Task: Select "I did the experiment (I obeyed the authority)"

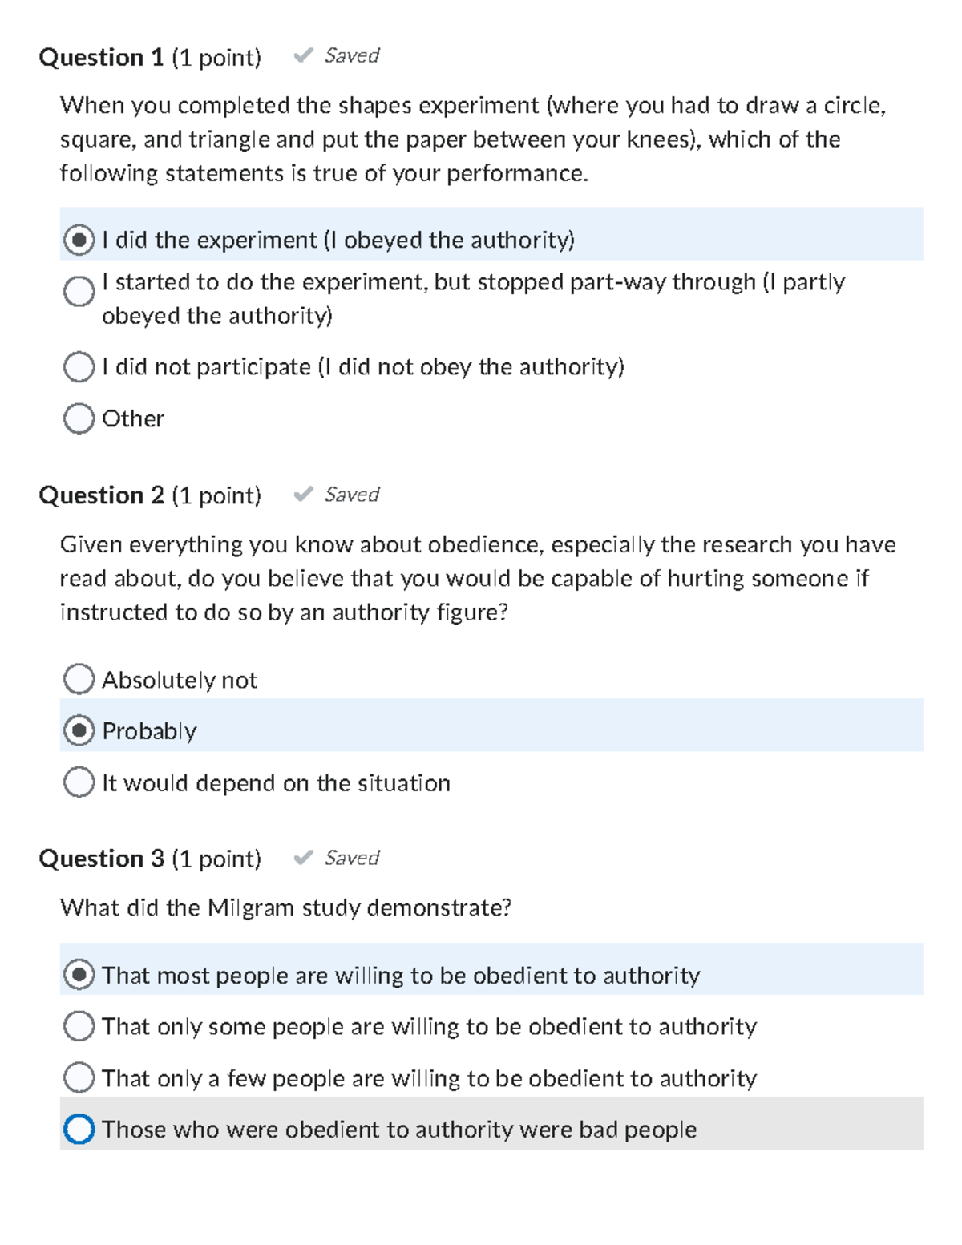Action: [79, 238]
